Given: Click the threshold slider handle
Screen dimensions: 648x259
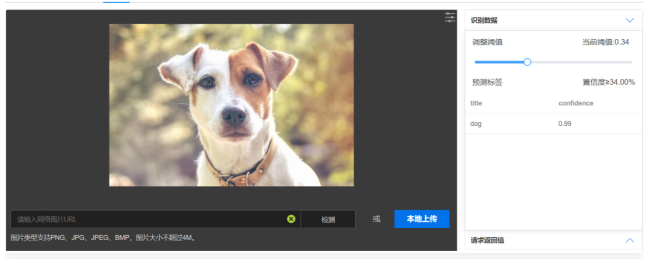Looking at the screenshot, I should click(527, 62).
